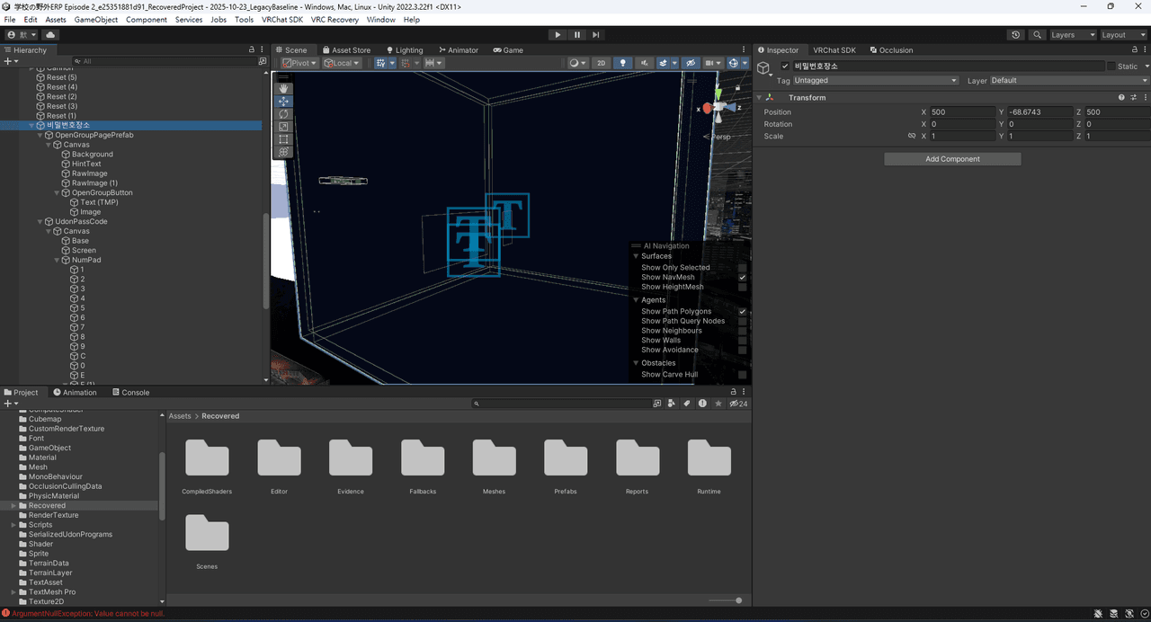Open the Tag dropdown

877,81
